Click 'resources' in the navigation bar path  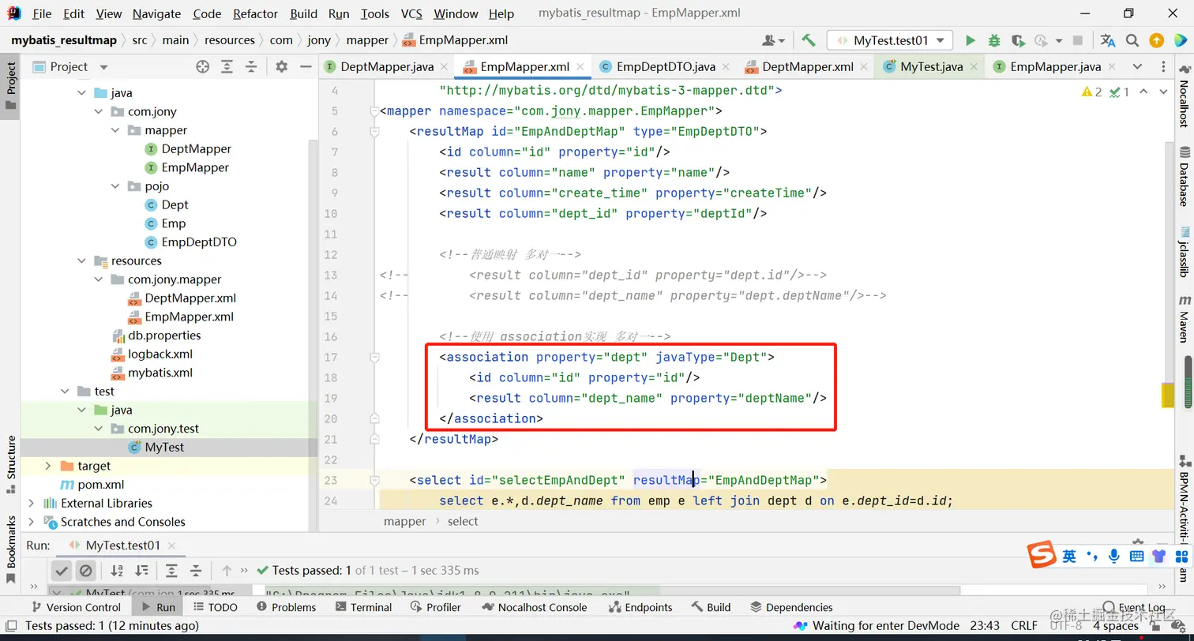(x=229, y=40)
